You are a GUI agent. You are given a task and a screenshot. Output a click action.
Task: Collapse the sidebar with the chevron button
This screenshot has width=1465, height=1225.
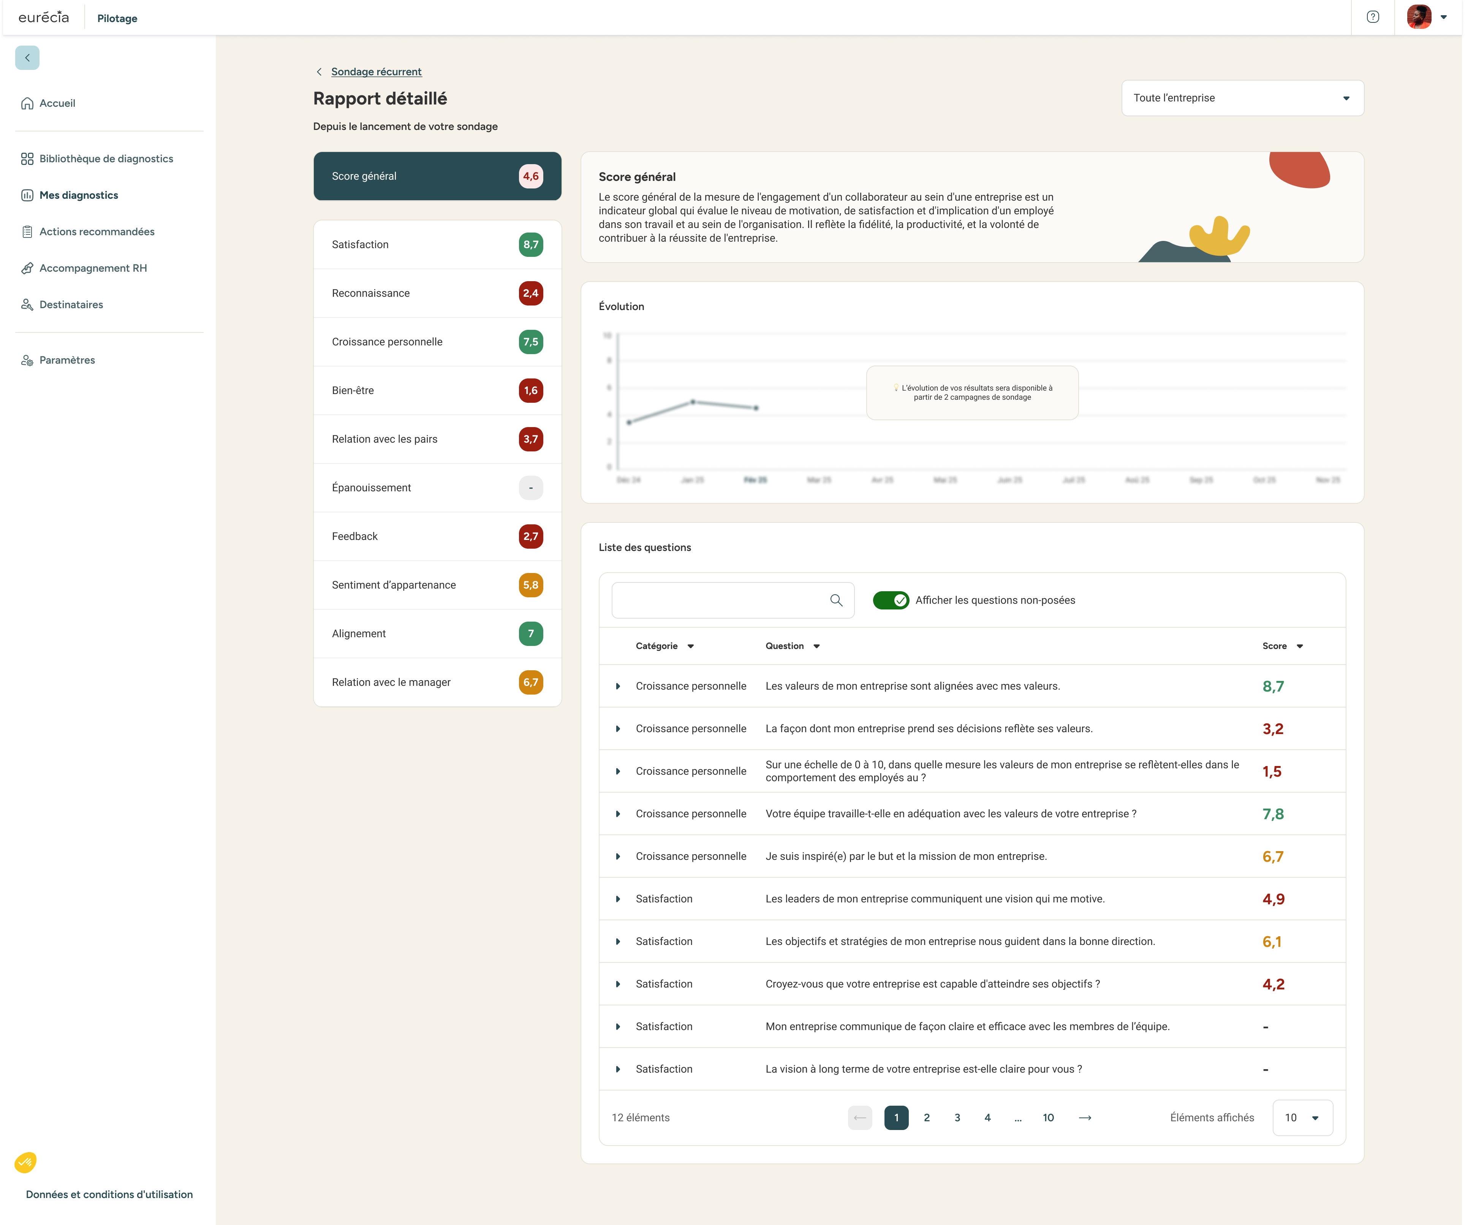[27, 58]
